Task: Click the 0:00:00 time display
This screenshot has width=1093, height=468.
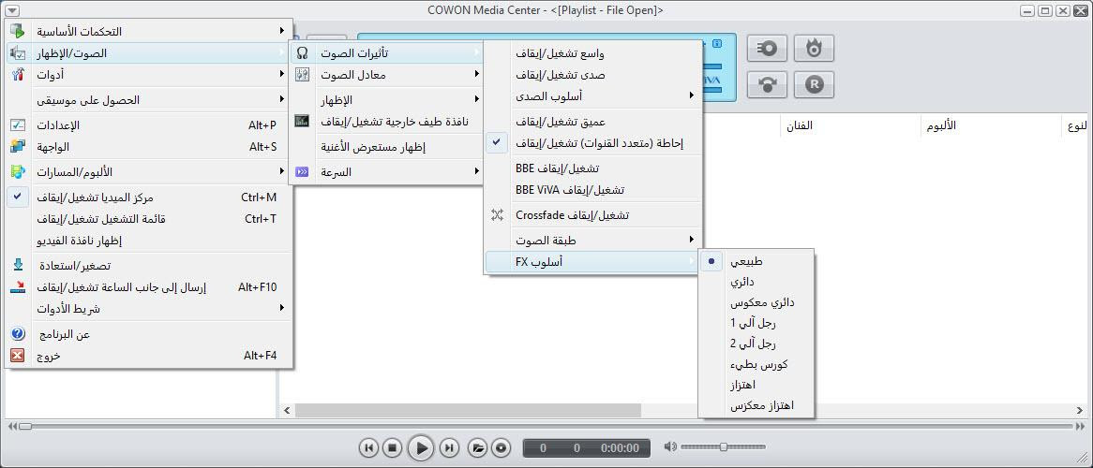Action: click(620, 447)
